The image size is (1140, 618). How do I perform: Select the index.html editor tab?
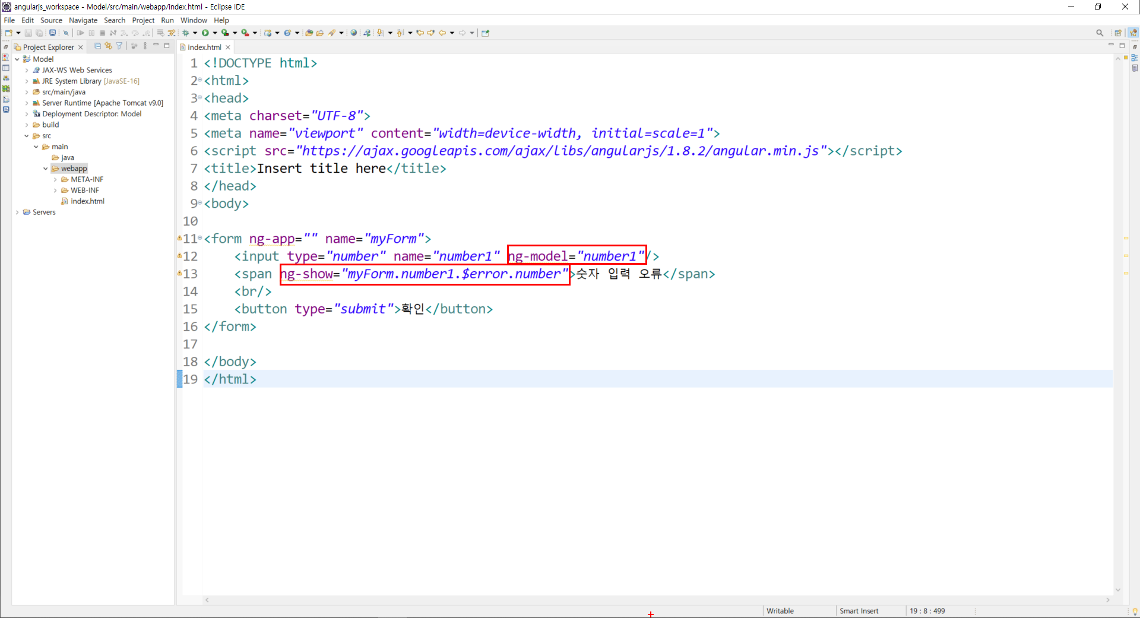[204, 47]
